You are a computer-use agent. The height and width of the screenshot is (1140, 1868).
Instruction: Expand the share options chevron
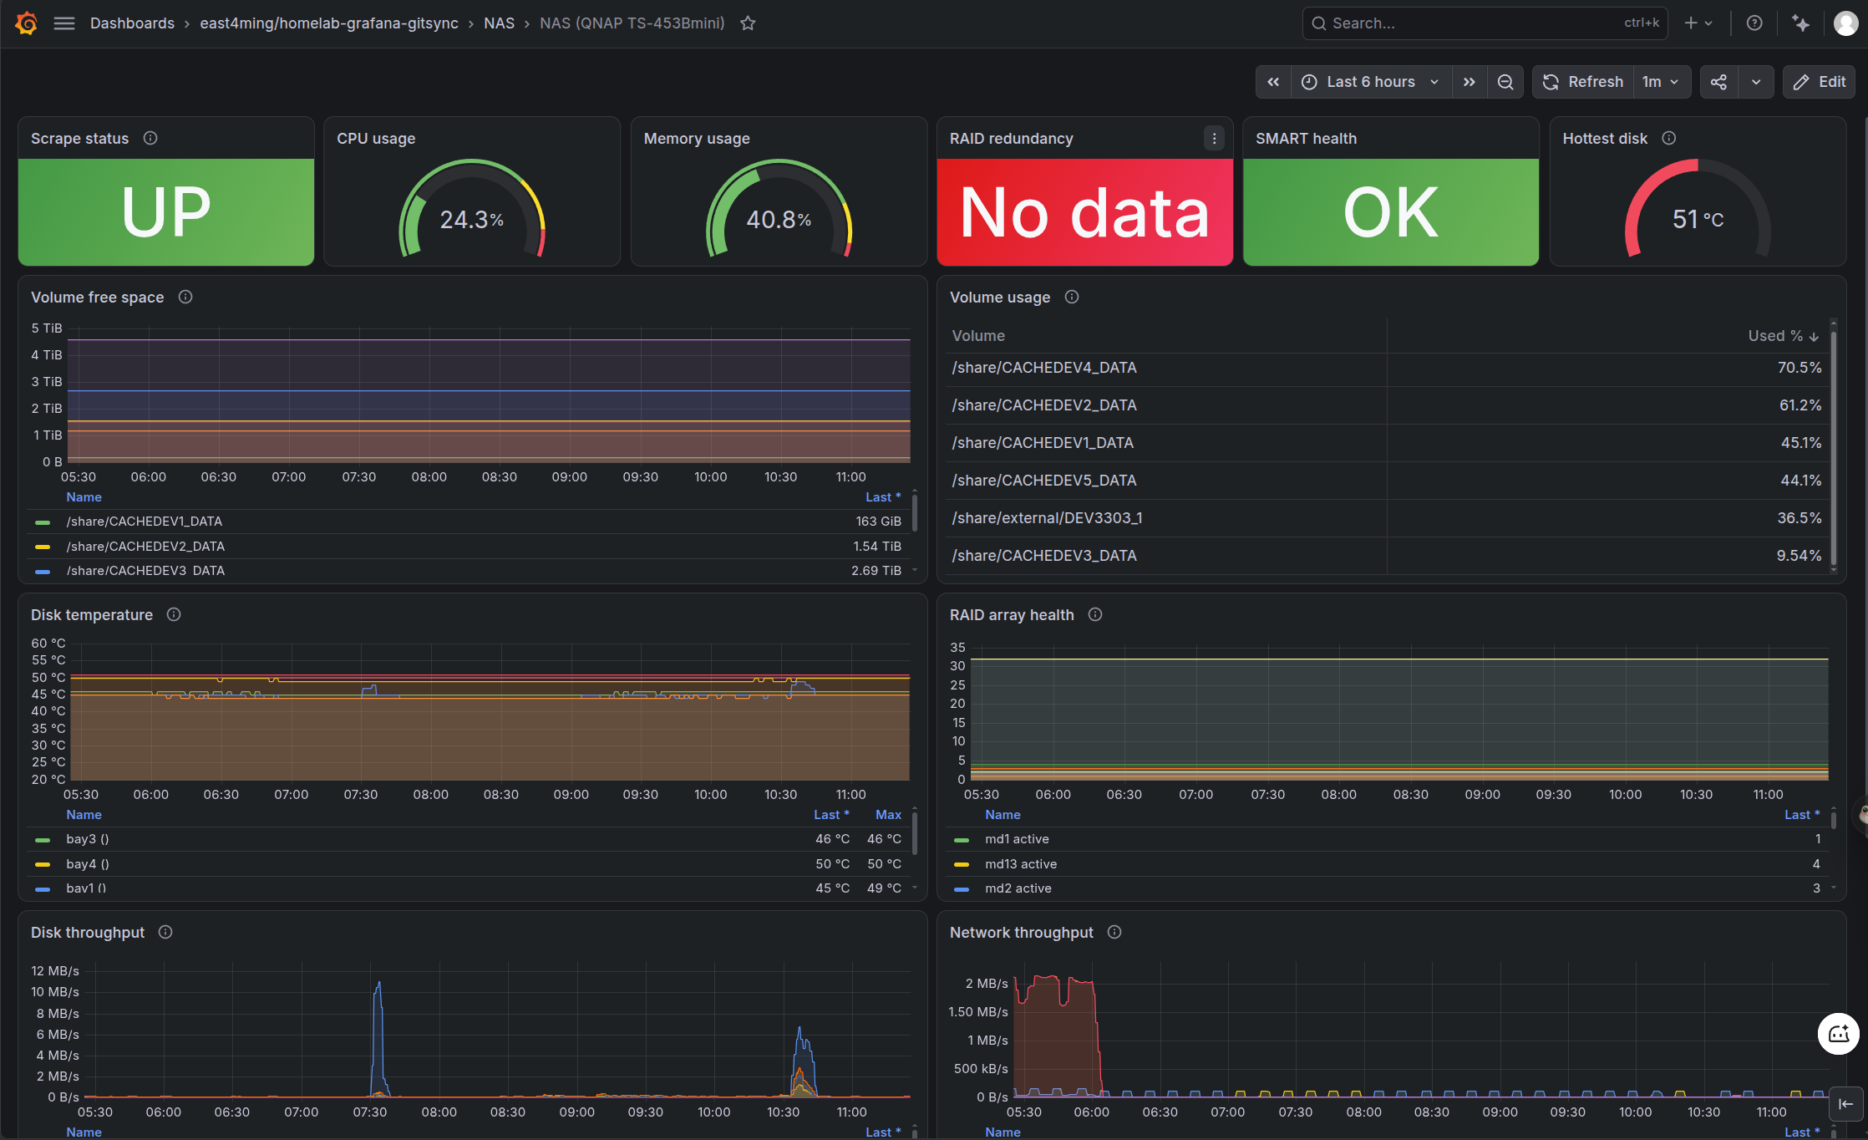click(x=1756, y=82)
